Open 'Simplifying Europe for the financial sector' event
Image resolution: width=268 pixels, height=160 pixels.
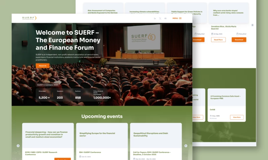[97, 134]
